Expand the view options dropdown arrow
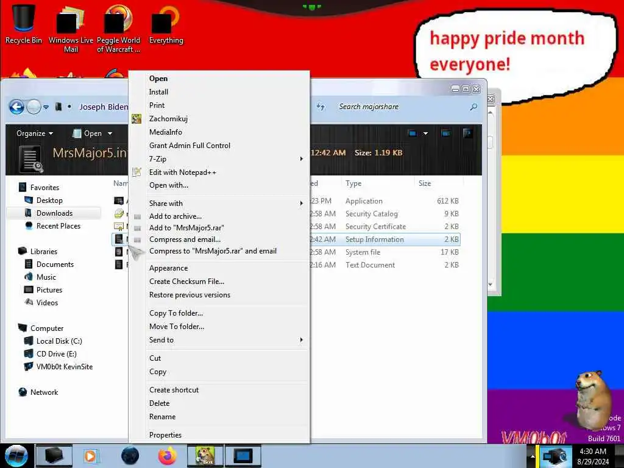 click(x=425, y=133)
